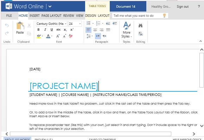Click the Paste clipboard icon
Image resolution: width=204 pixels, height=140 pixels.
pos(20,26)
